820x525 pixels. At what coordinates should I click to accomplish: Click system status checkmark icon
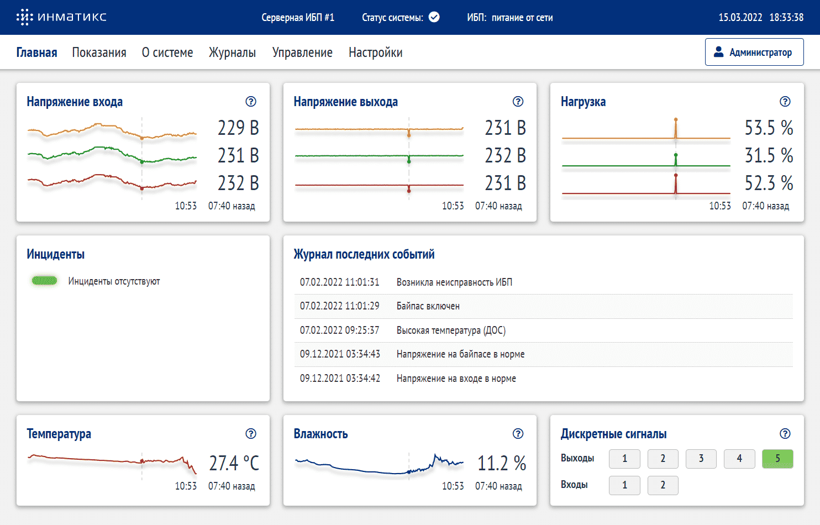[434, 17]
